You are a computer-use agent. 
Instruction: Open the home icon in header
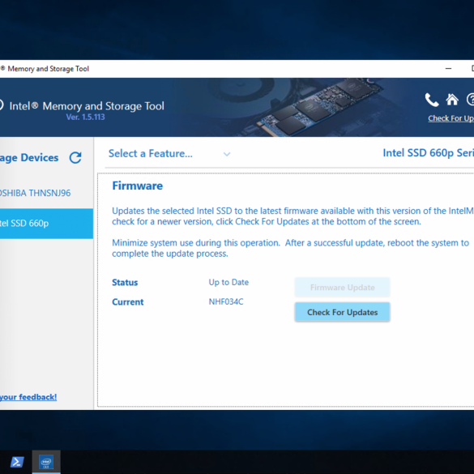452,100
